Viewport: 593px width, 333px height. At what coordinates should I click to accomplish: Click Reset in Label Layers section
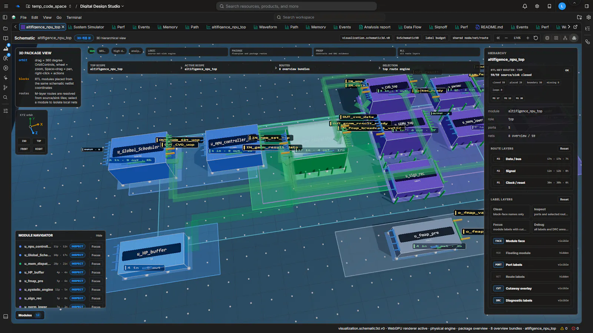564,199
